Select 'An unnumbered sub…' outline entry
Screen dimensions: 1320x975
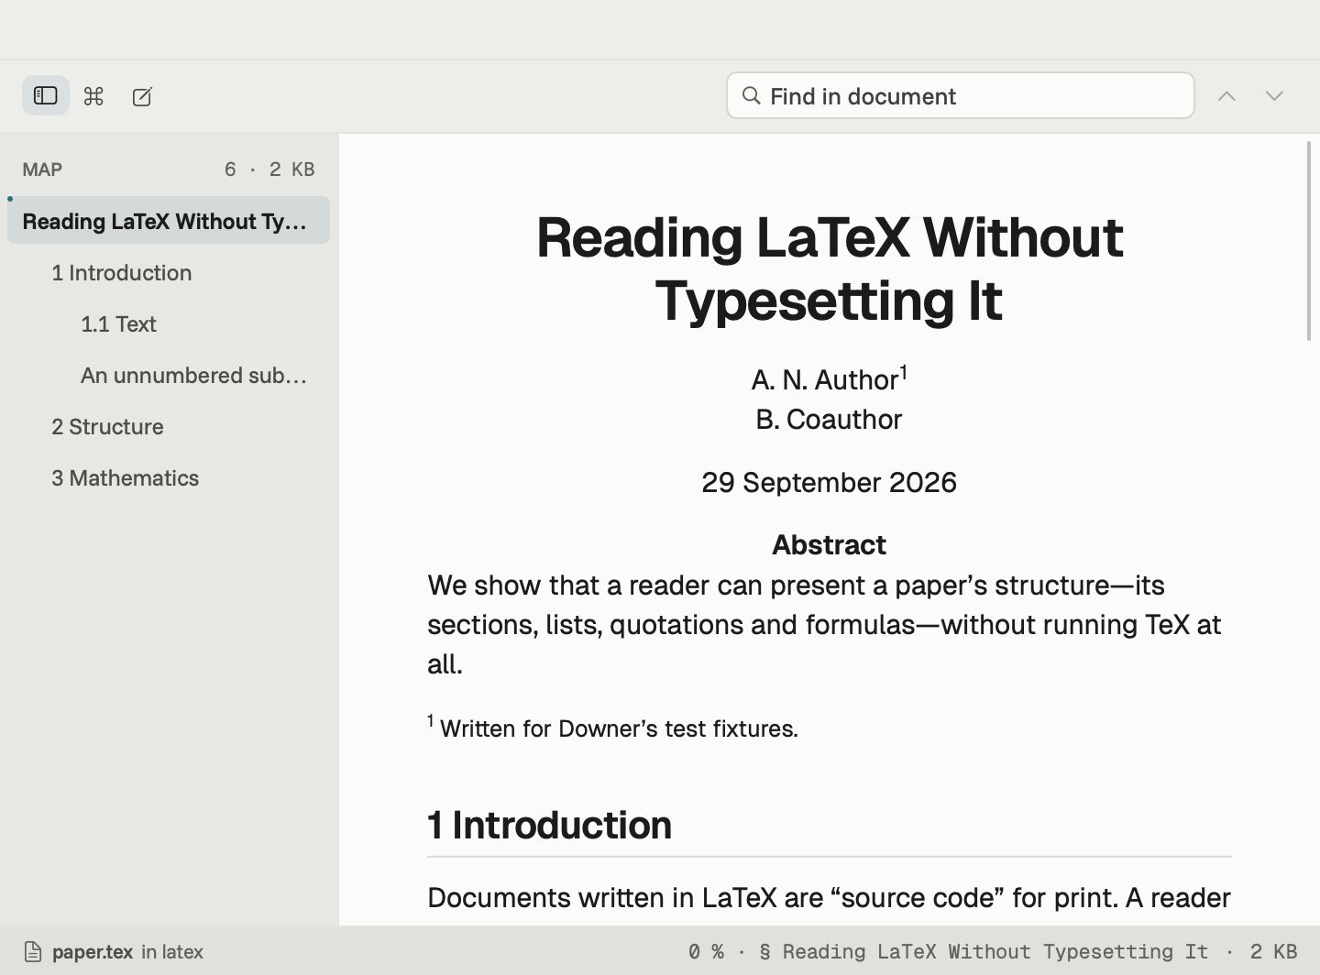pyautogui.click(x=169, y=375)
